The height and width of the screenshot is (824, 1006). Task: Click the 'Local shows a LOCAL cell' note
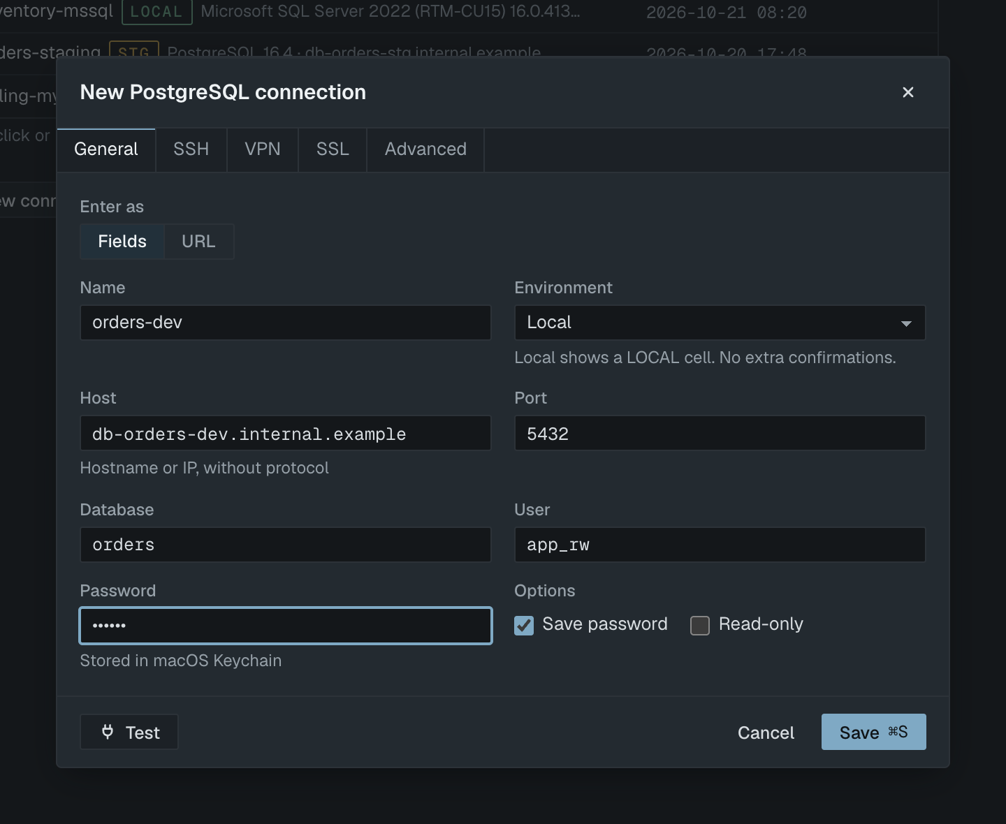tap(705, 358)
